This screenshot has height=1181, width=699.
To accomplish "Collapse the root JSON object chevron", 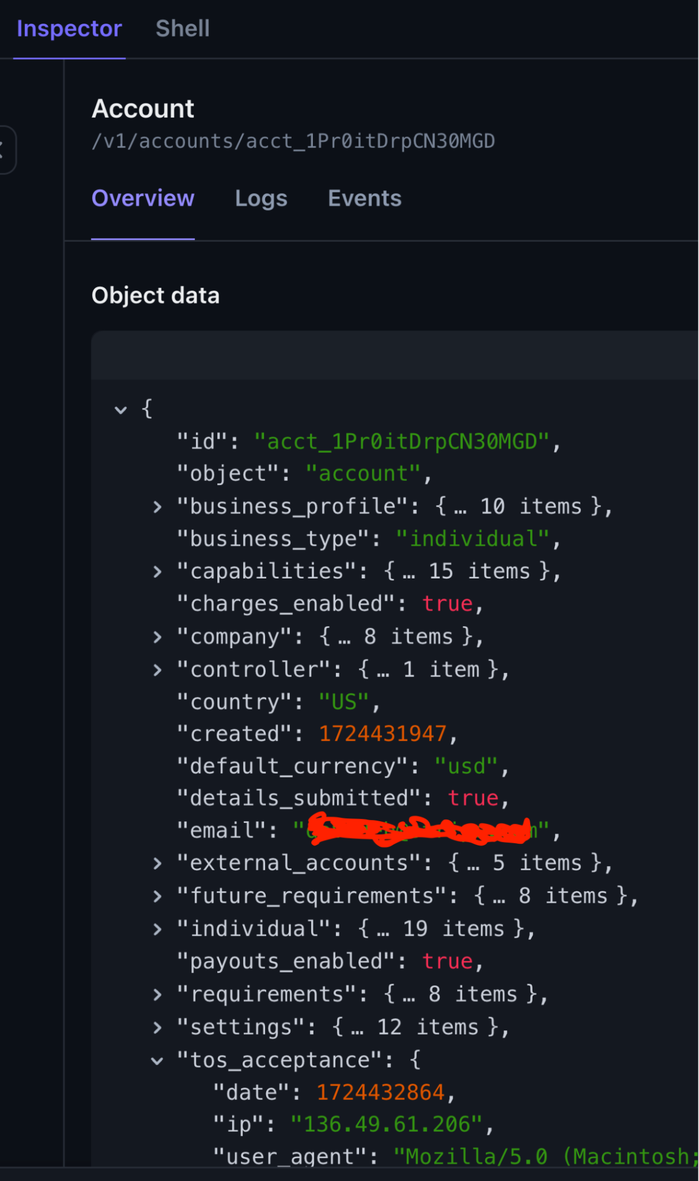I will [121, 409].
